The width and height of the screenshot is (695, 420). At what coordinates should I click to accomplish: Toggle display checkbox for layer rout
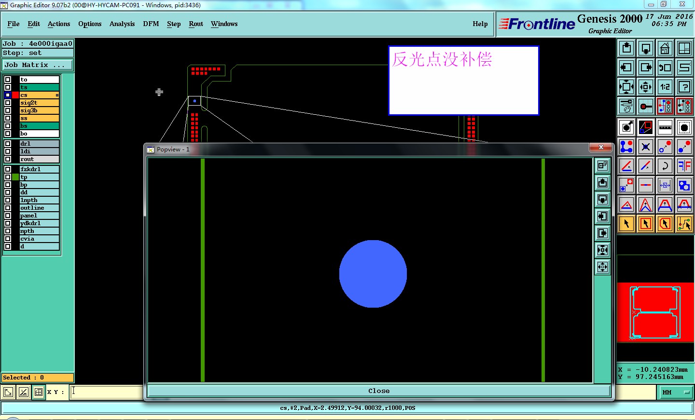[x=8, y=159]
